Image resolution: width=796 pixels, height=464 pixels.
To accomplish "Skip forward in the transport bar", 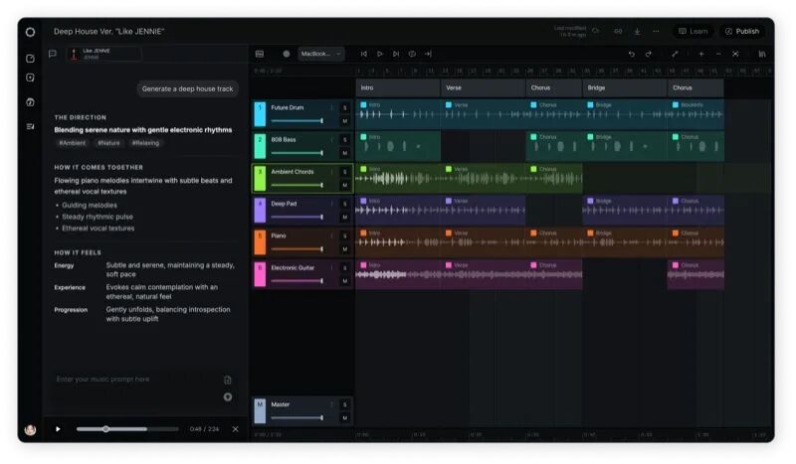I will pyautogui.click(x=396, y=54).
